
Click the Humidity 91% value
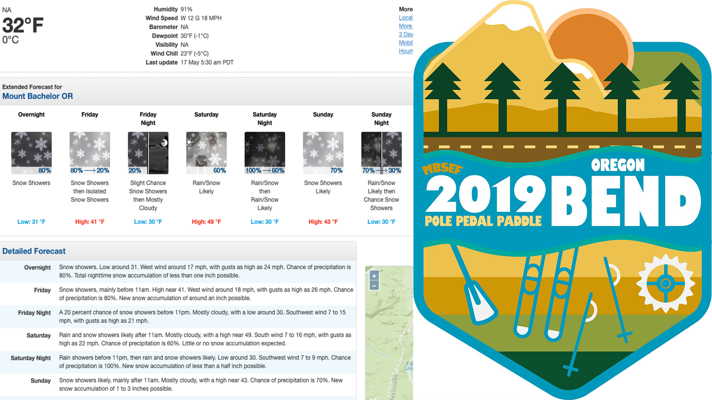[x=186, y=9]
